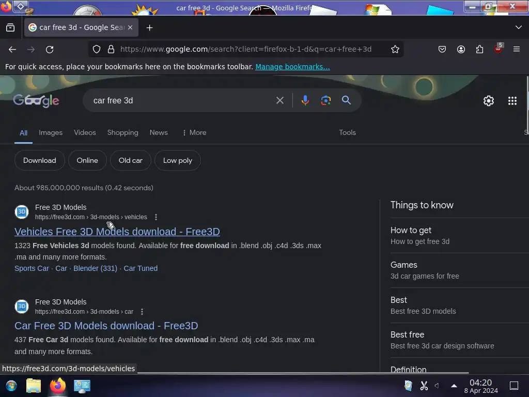
Task: Open Car Free 3D Models download link
Action: tap(106, 326)
